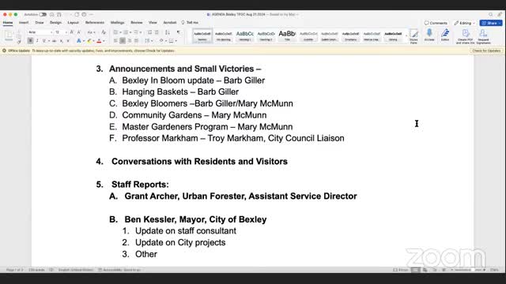Screen dimensions: 506x284
Task: Click the Paste clipboard icon
Action: tap(9, 36)
